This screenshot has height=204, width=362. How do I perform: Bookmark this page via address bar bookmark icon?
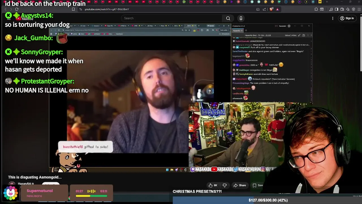[x=73, y=9]
